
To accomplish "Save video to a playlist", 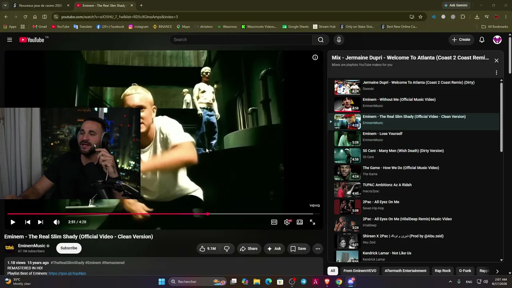I will click(298, 248).
